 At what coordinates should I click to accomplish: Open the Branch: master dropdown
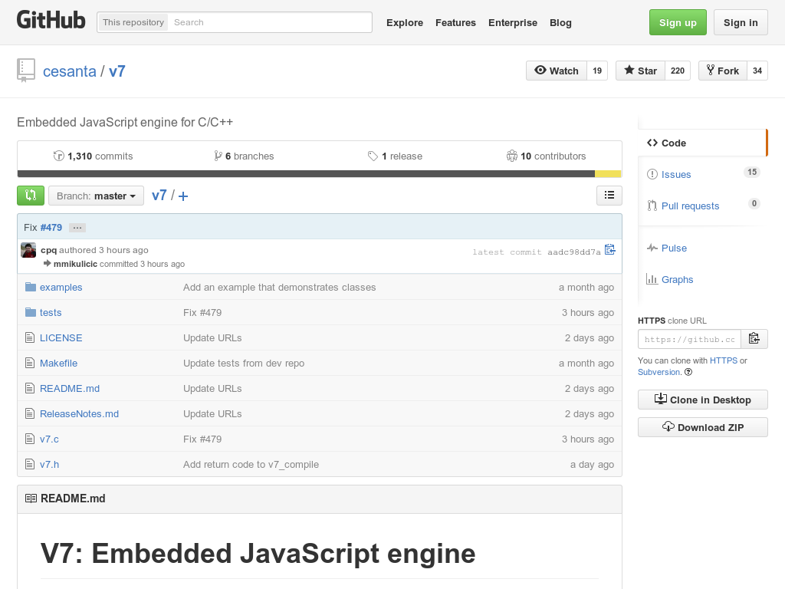(96, 196)
